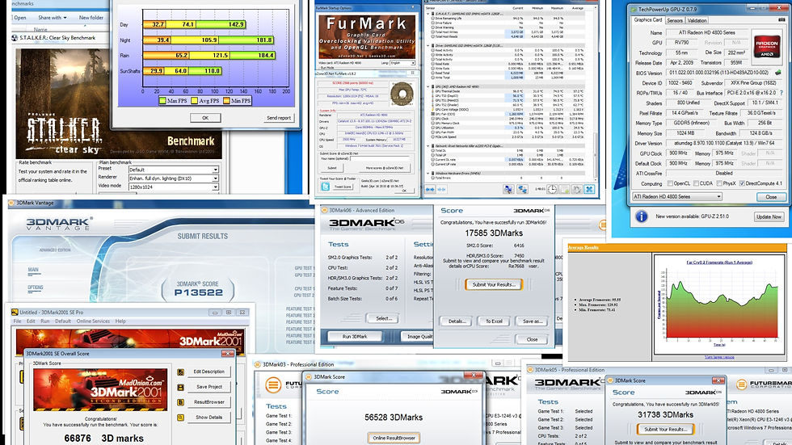The image size is (792, 445).
Task: Switch to the Sensors tab in GPU-Z
Action: tap(675, 20)
